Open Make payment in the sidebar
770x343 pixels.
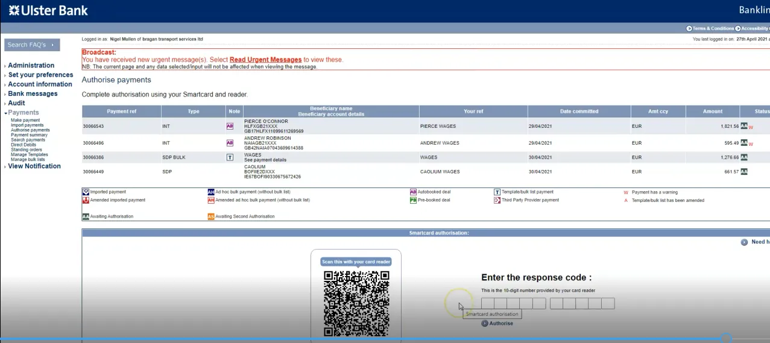[x=25, y=121]
